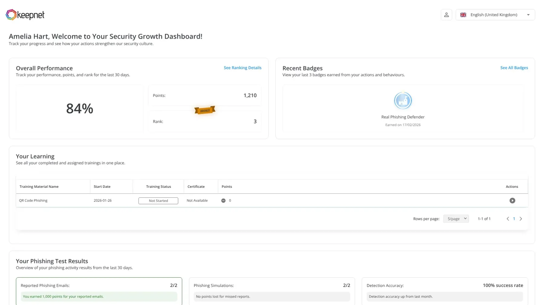Click the 84% overall performance score

click(x=79, y=108)
